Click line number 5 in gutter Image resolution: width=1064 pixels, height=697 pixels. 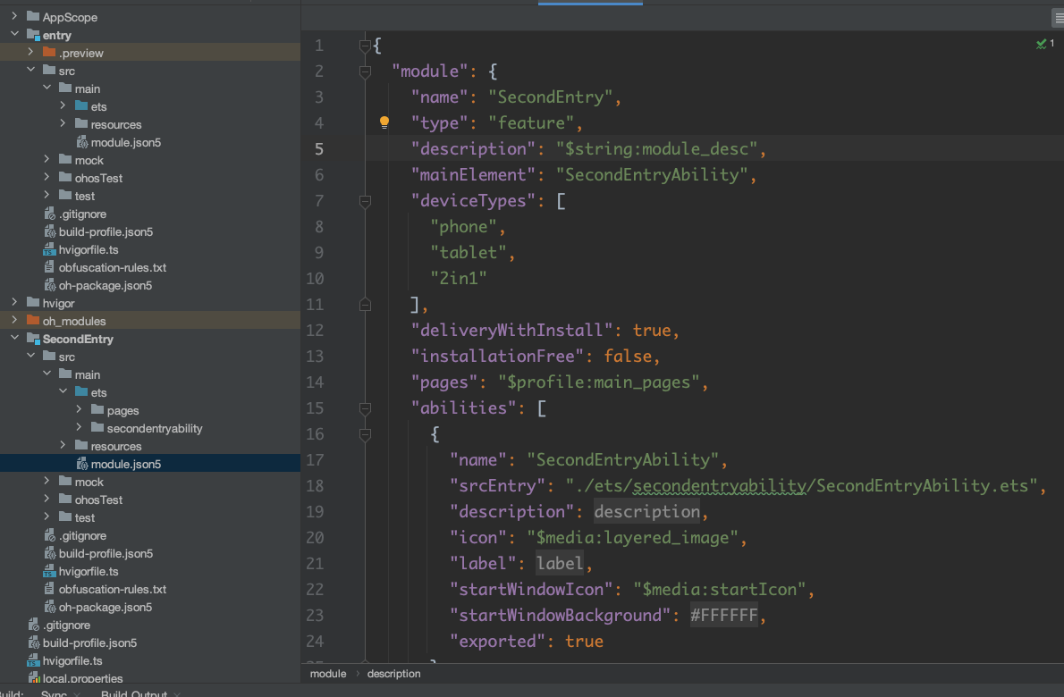(319, 149)
